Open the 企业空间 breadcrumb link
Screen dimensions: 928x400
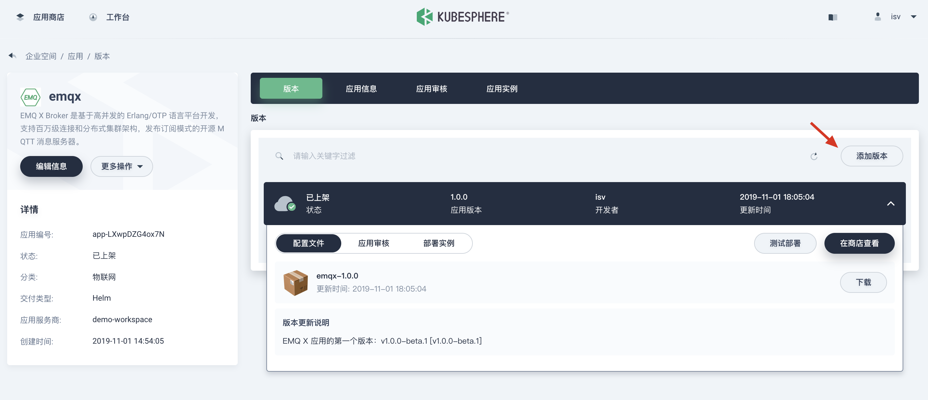coord(40,56)
